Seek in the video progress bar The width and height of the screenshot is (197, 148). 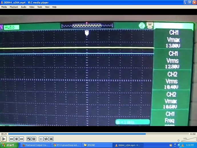pyautogui.click(x=98, y=134)
